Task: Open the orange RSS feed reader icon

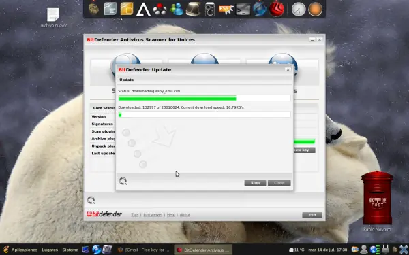Action: pyautogui.click(x=226, y=10)
